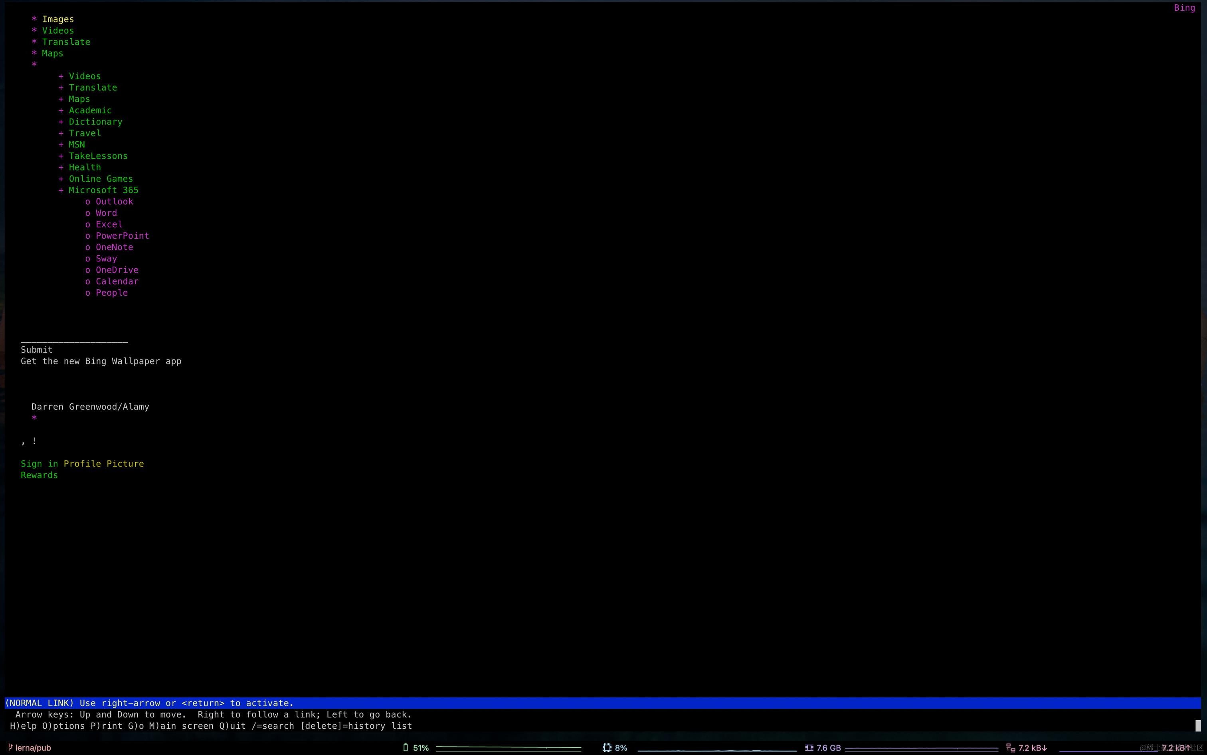Open the Academic link in nested list
1207x755 pixels.
pos(90,111)
